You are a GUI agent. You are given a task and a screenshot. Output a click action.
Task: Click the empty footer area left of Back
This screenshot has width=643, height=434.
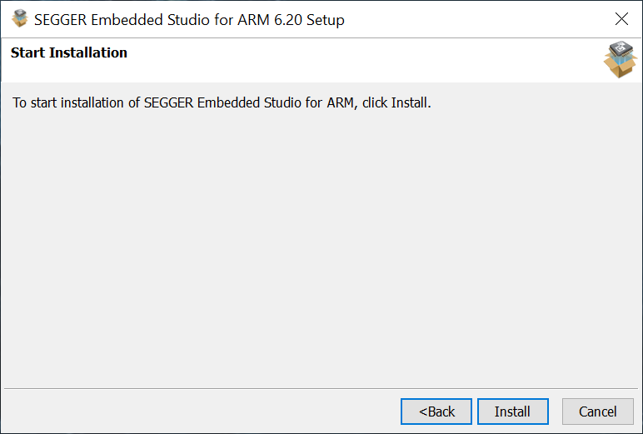200,412
